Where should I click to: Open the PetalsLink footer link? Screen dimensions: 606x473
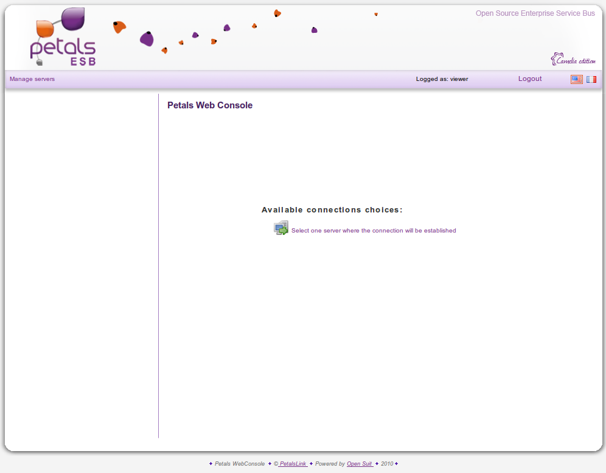click(x=293, y=464)
